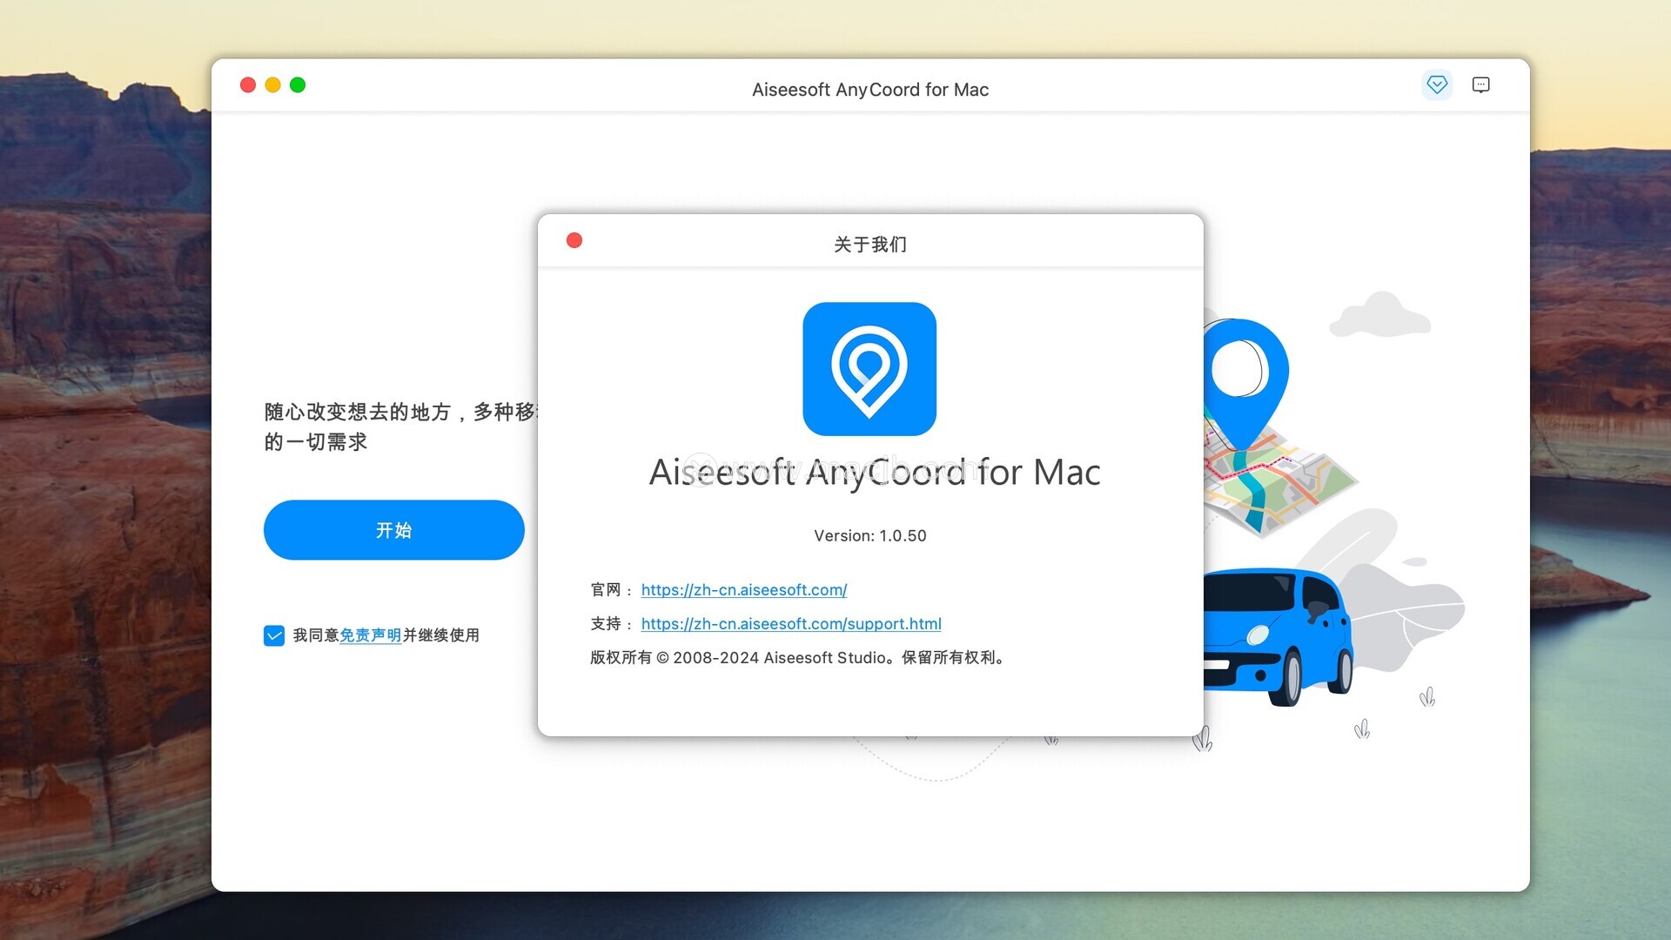The image size is (1671, 940).
Task: Minimize the main window with yellow button
Action: coord(272,84)
